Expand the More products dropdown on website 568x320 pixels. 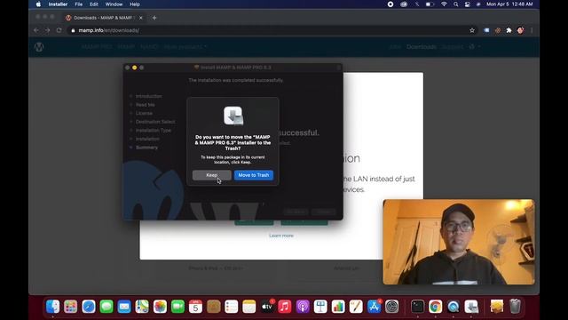[185, 47]
